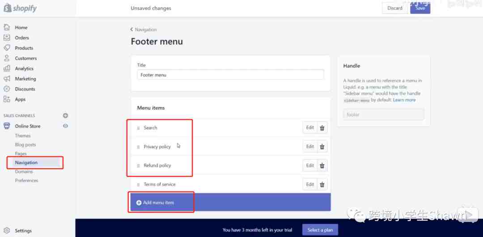Click trash icon next to Terms of service

click(322, 184)
